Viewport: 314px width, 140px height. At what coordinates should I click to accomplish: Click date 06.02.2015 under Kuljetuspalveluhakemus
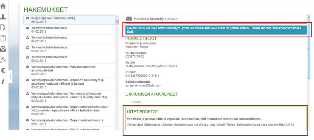coord(39,22)
